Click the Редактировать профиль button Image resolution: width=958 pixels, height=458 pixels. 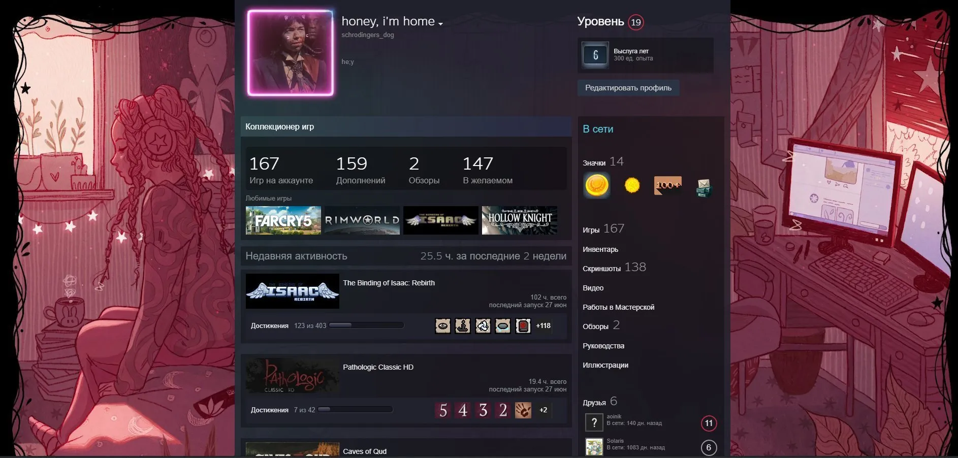[628, 88]
